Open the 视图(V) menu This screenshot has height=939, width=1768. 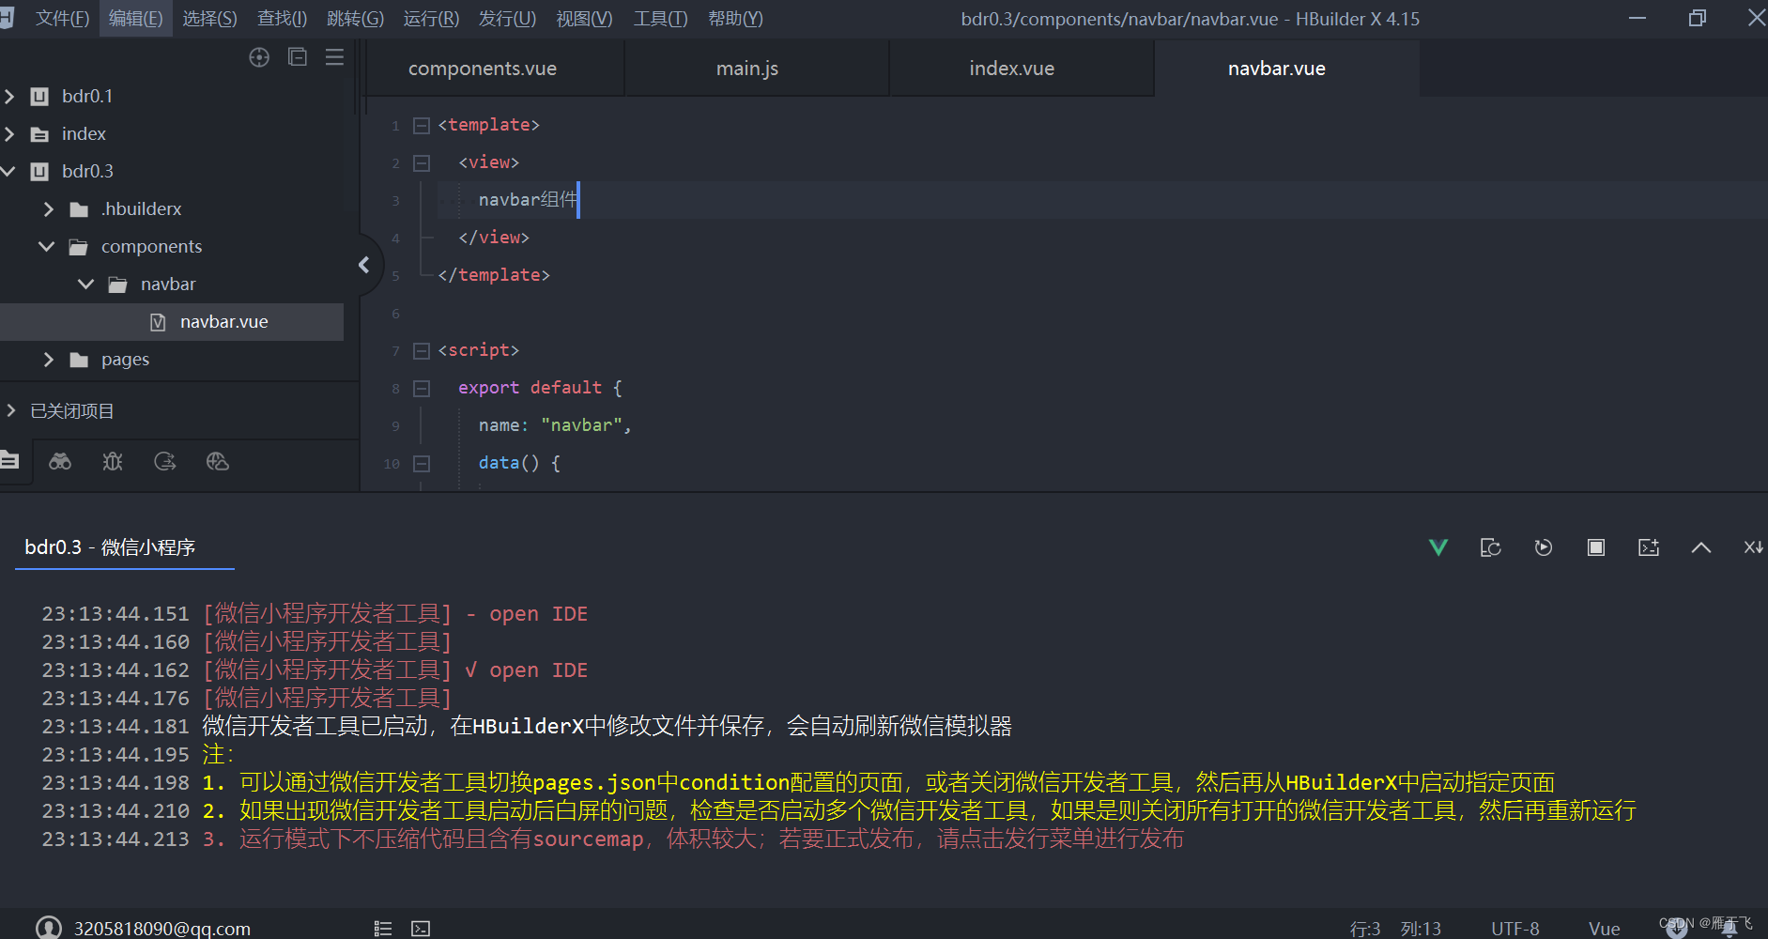tap(584, 19)
